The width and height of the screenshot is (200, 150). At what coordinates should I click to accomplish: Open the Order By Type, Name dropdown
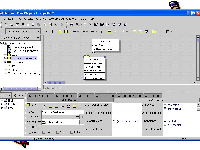[x=20, y=38]
